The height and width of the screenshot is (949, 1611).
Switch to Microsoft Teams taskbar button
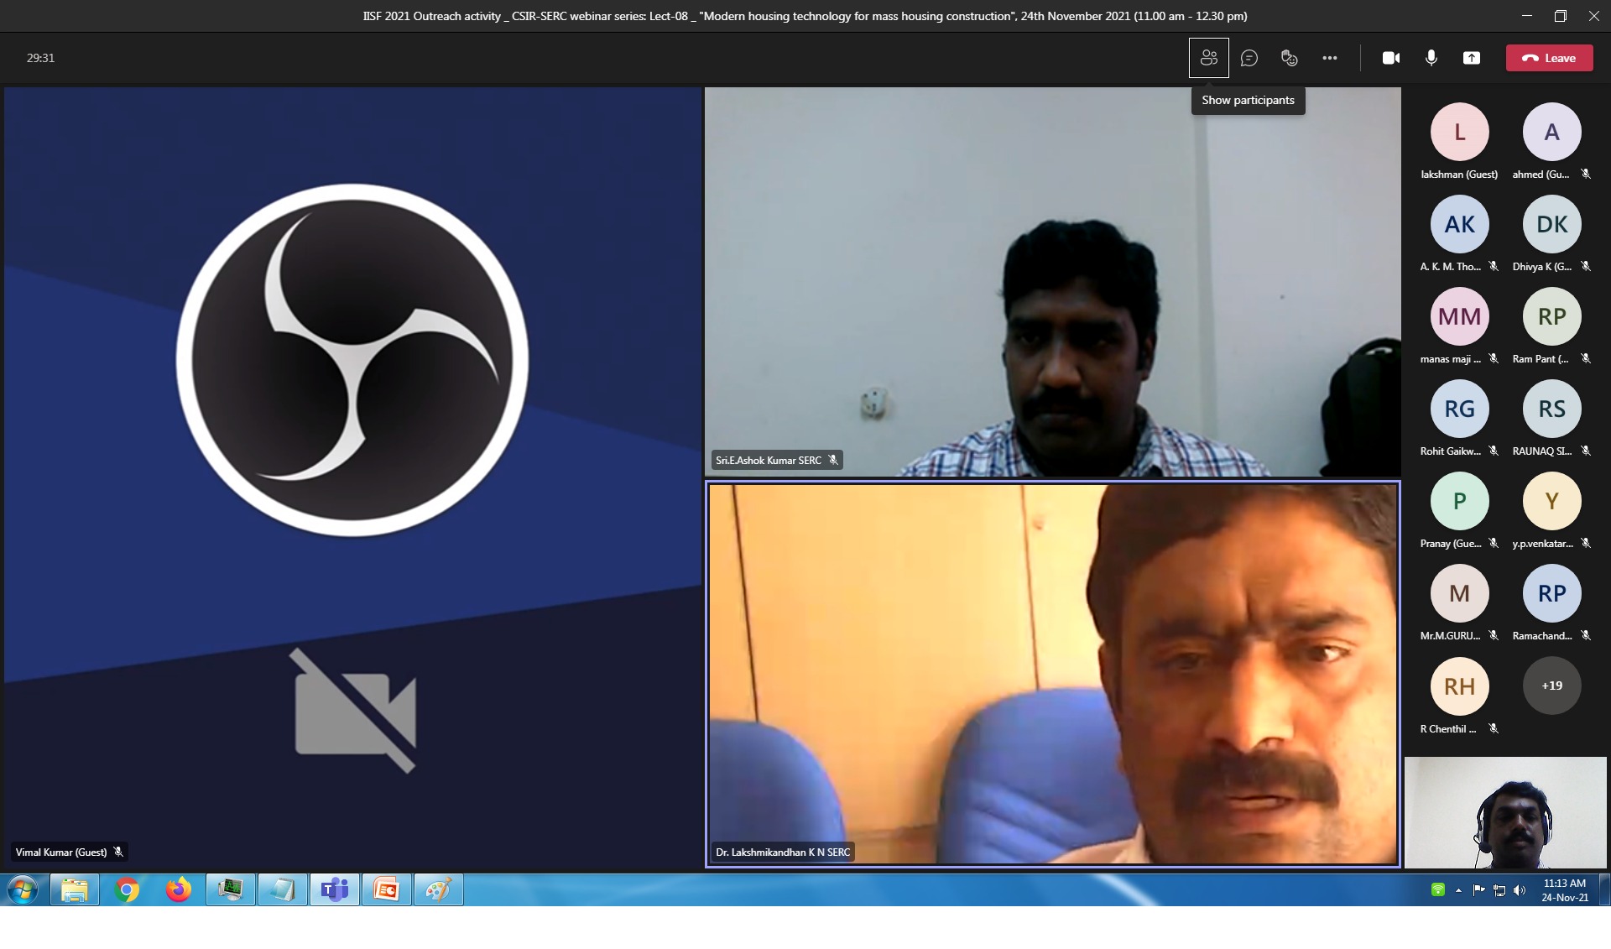[x=335, y=889]
